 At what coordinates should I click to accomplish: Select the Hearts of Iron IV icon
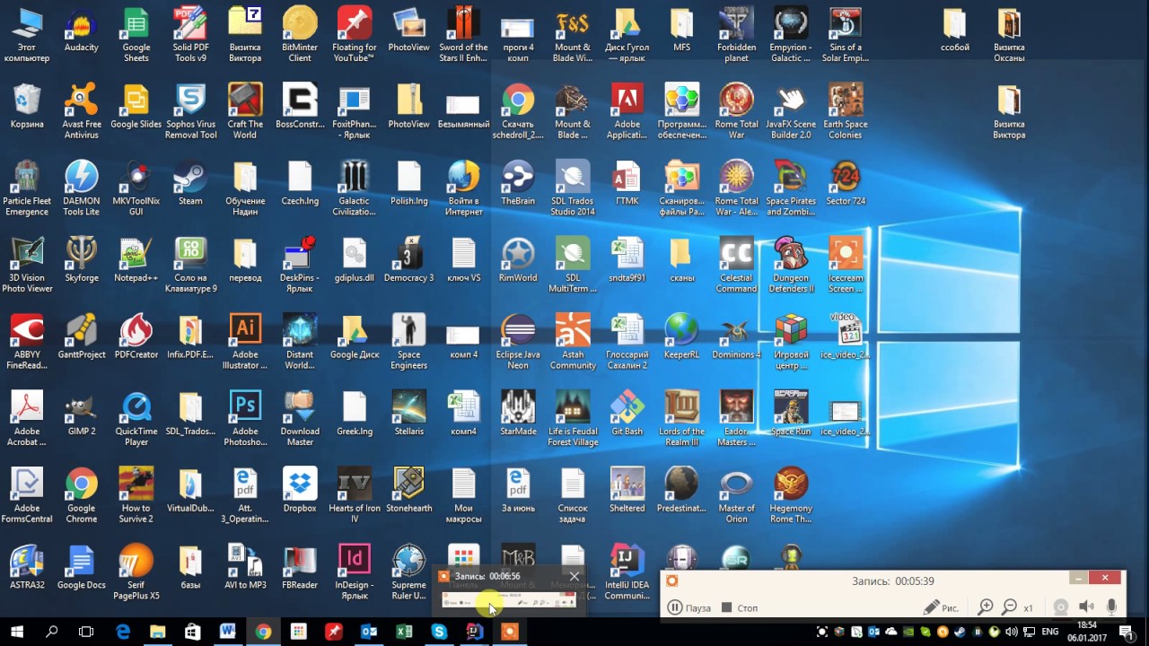(355, 496)
